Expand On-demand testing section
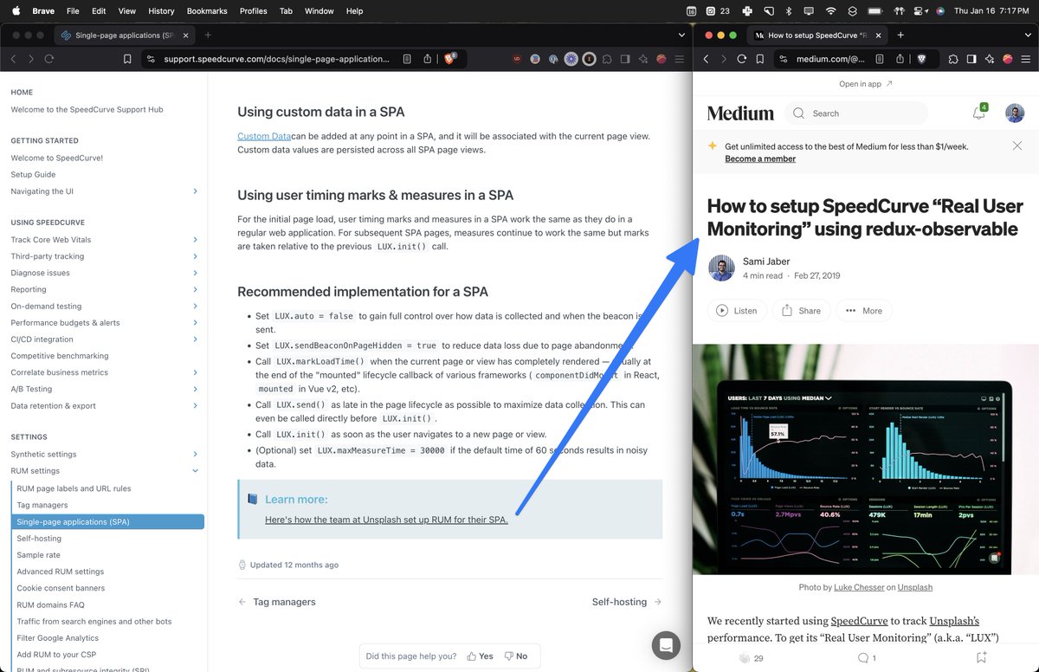This screenshot has width=1039, height=672. (x=195, y=306)
